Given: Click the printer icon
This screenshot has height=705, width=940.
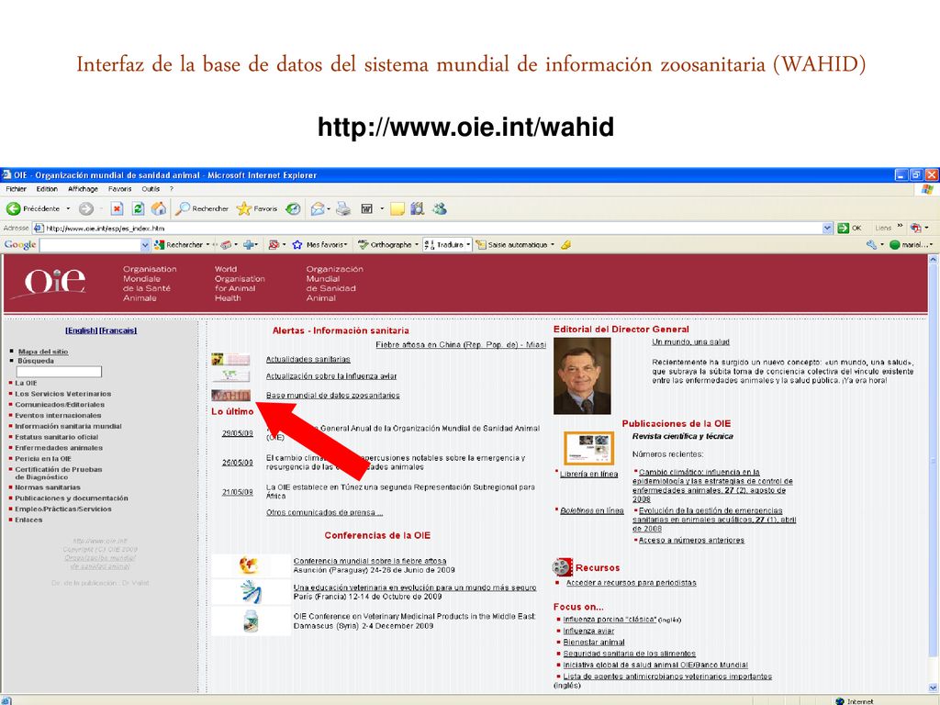Looking at the screenshot, I should point(343,208).
